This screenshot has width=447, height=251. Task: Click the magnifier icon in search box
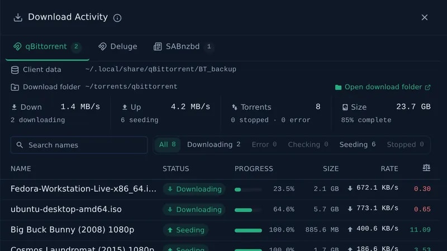click(x=20, y=145)
